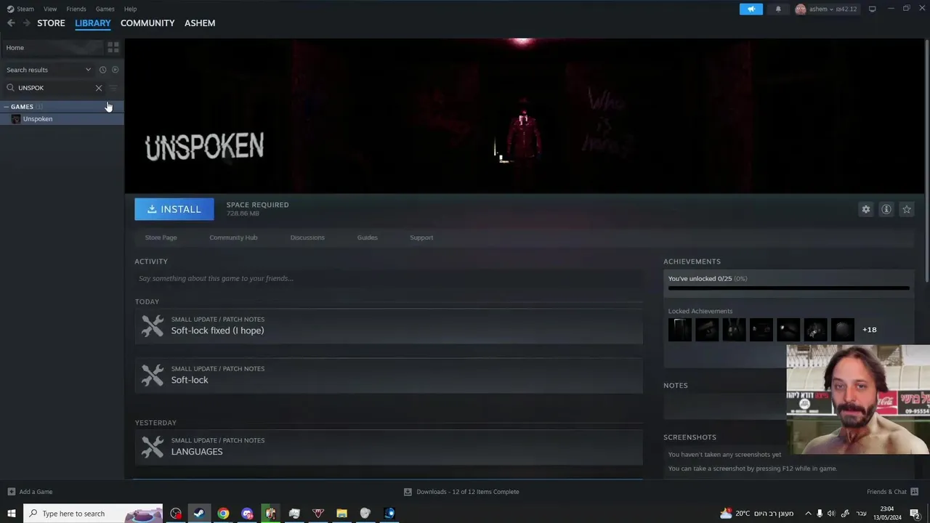This screenshot has height=523, width=930.
Task: Show hidden tray icons chevron
Action: pos(808,514)
